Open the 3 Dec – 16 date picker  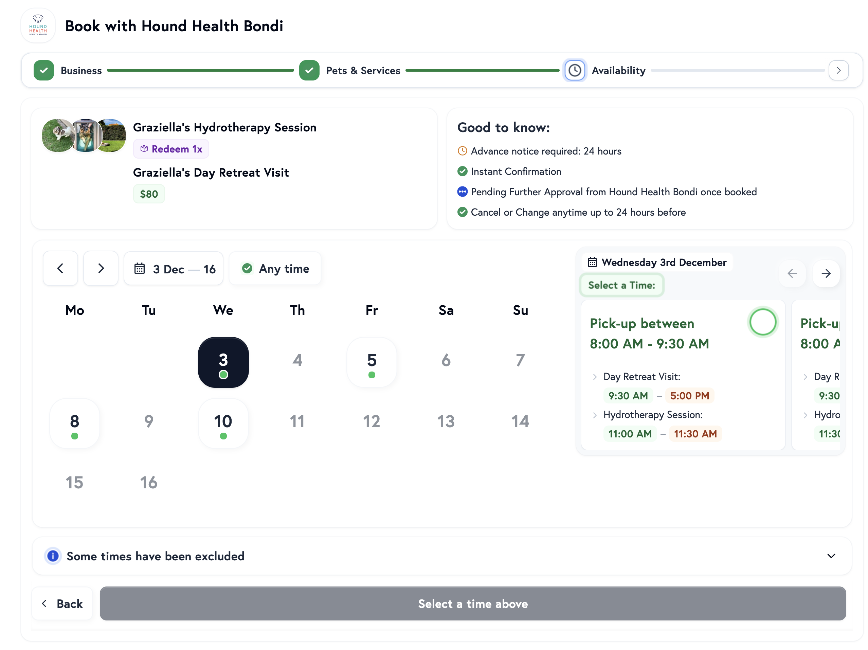(x=174, y=269)
